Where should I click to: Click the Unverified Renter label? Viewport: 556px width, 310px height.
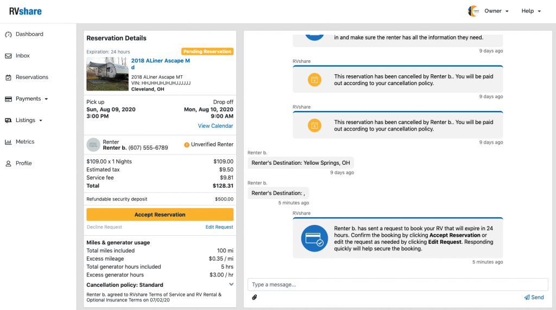coord(212,145)
